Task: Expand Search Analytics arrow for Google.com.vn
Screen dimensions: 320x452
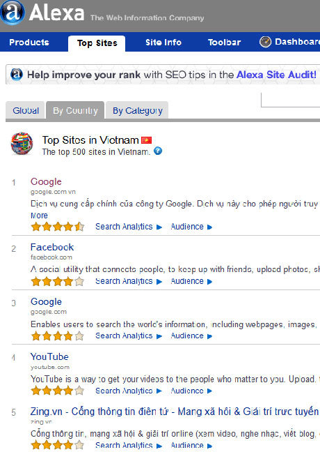Action: click(x=159, y=227)
